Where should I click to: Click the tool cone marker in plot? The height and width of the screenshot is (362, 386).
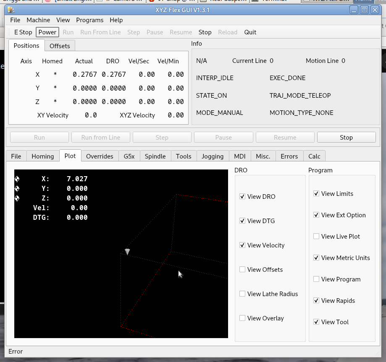[127, 252]
